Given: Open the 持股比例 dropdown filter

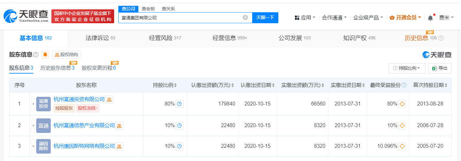Looking at the screenshot, I should tap(407, 68).
